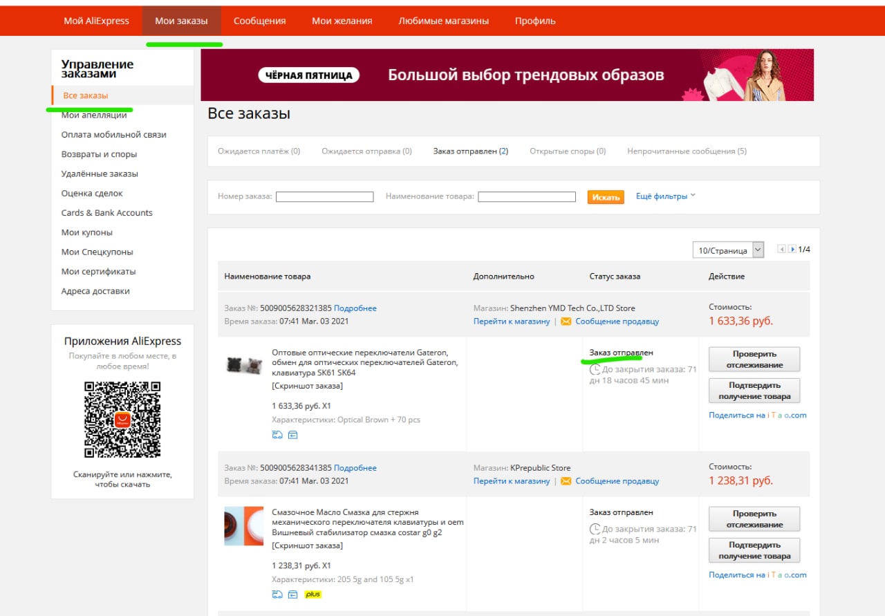
Task: Open the 10/Страница page size dropdown
Action: click(x=729, y=250)
